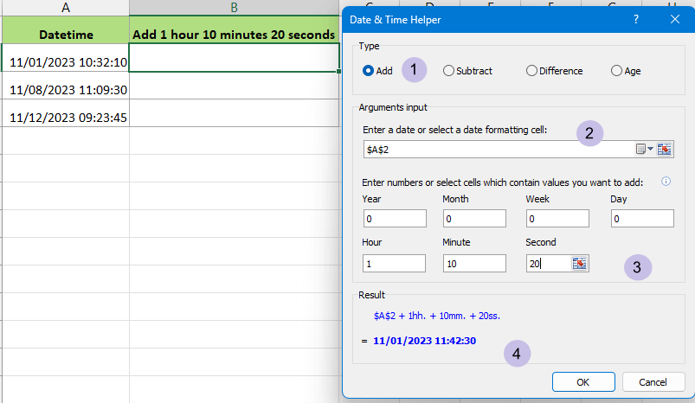Select the Subtract radio option
695x403 pixels.
448,71
